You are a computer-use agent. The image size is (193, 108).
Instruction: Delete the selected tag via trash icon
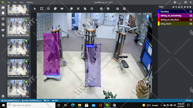(190, 7)
